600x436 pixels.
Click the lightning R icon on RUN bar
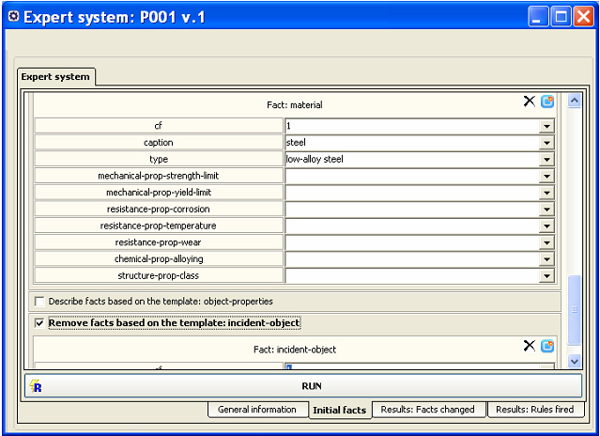tap(35, 386)
